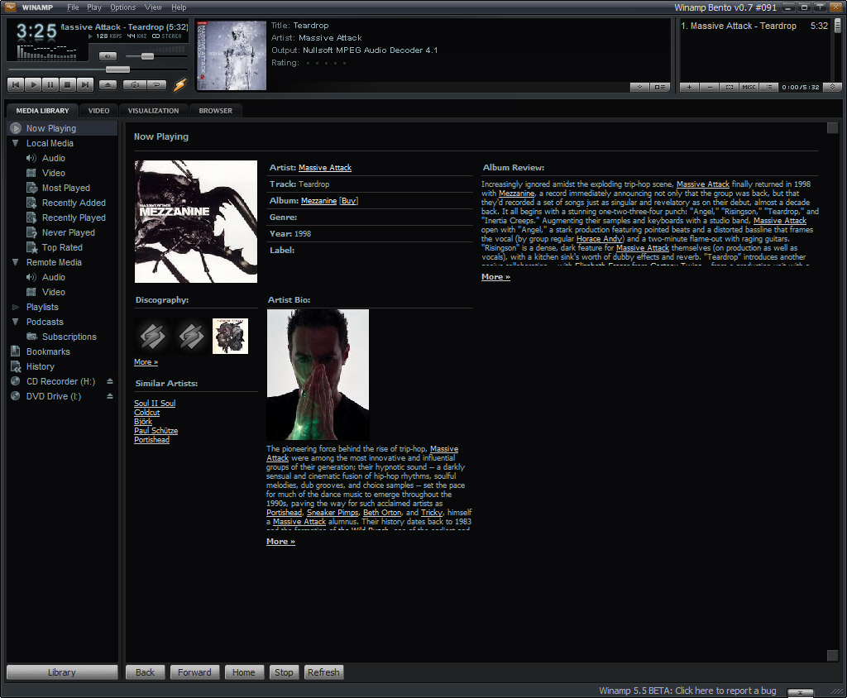Open podcast Subscriptions

[69, 337]
